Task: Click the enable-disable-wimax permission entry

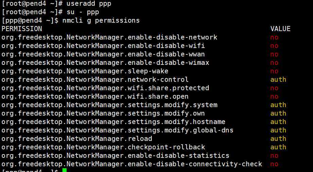Action: 105,63
